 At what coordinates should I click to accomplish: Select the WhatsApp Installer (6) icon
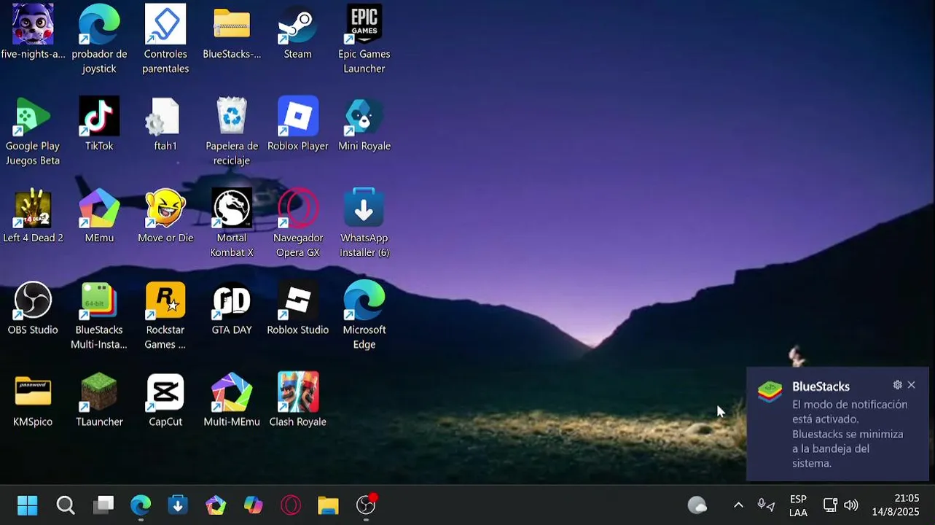click(364, 223)
